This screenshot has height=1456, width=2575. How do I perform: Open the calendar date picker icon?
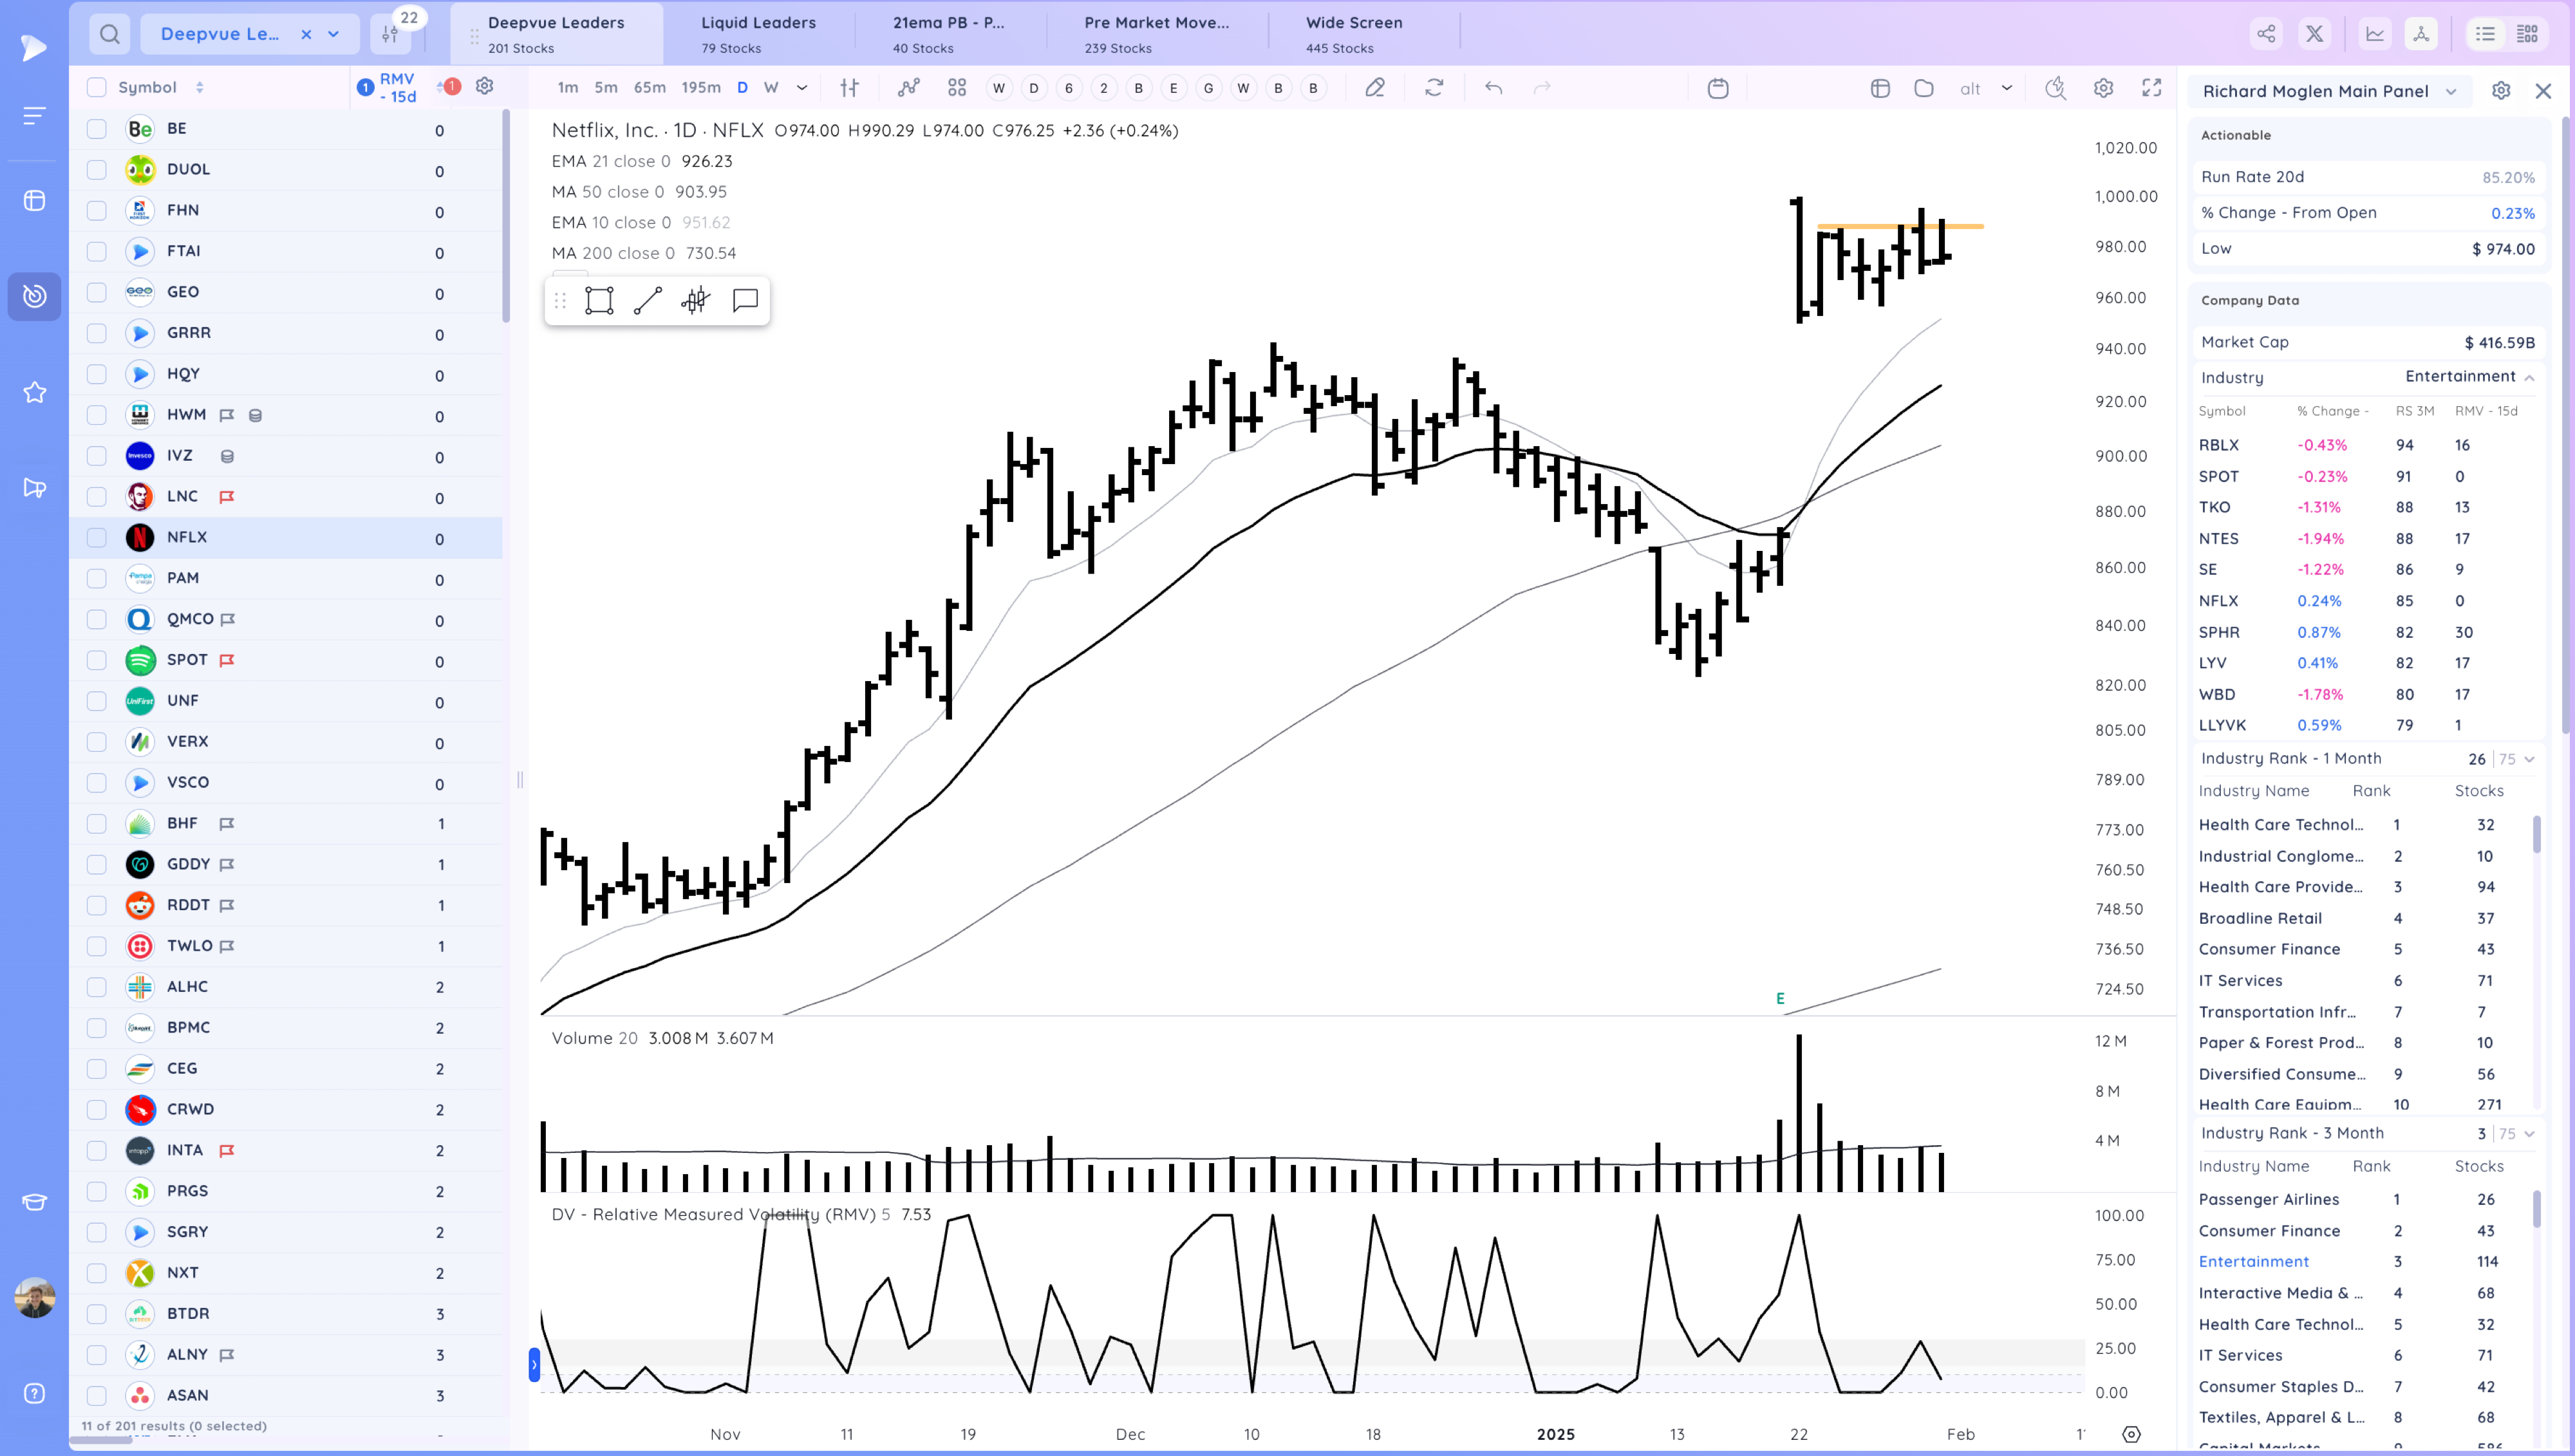coord(1717,88)
